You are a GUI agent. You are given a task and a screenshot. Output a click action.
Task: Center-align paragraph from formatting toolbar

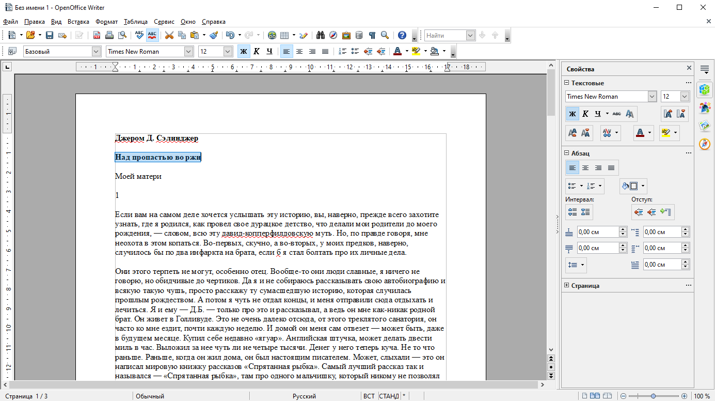click(299, 51)
